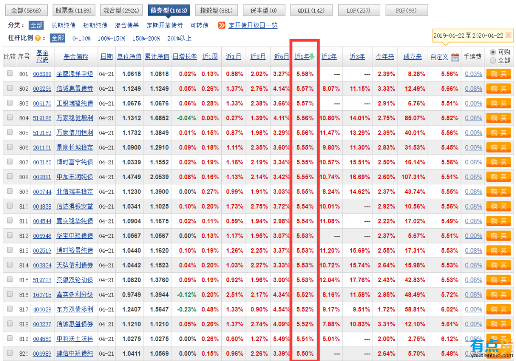Tick compare checkbox for fund row 813
This screenshot has width=516, height=361.
coord(10,250)
